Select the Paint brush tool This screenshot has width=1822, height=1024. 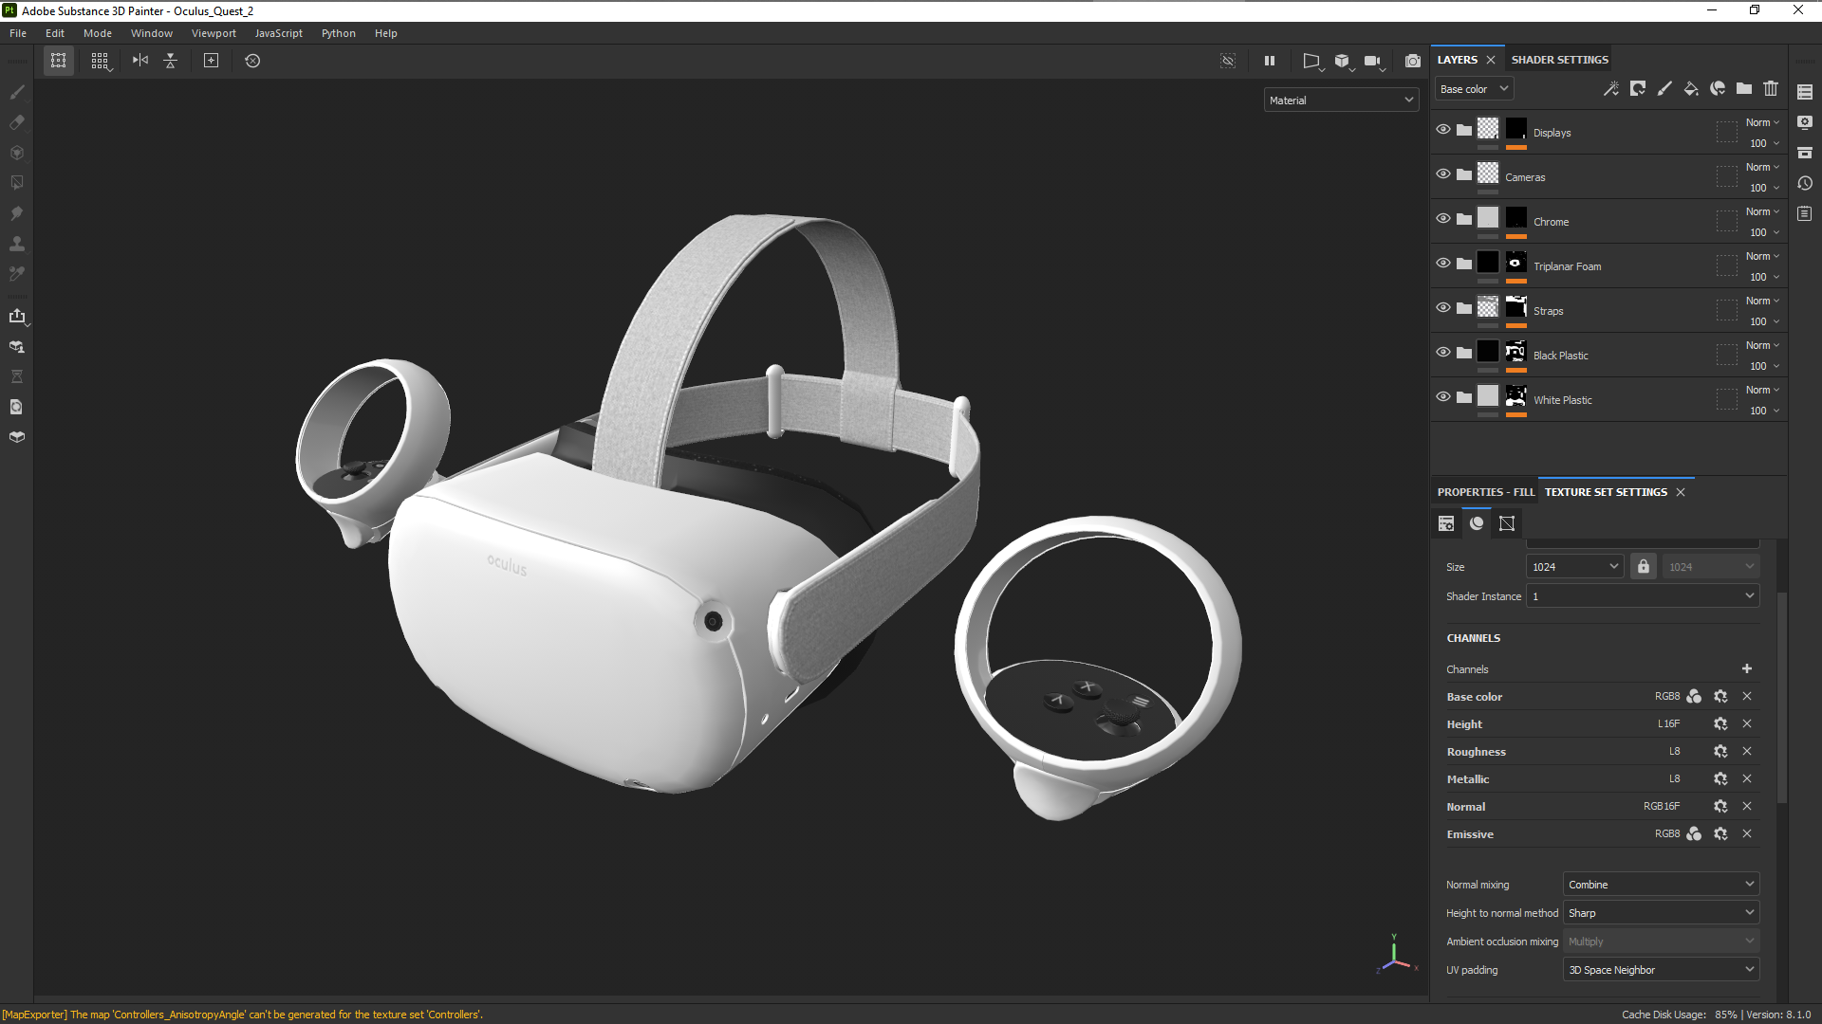pos(17,92)
